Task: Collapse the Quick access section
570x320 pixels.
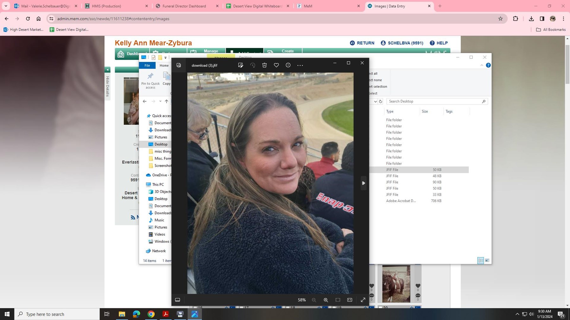Action: click(145, 115)
